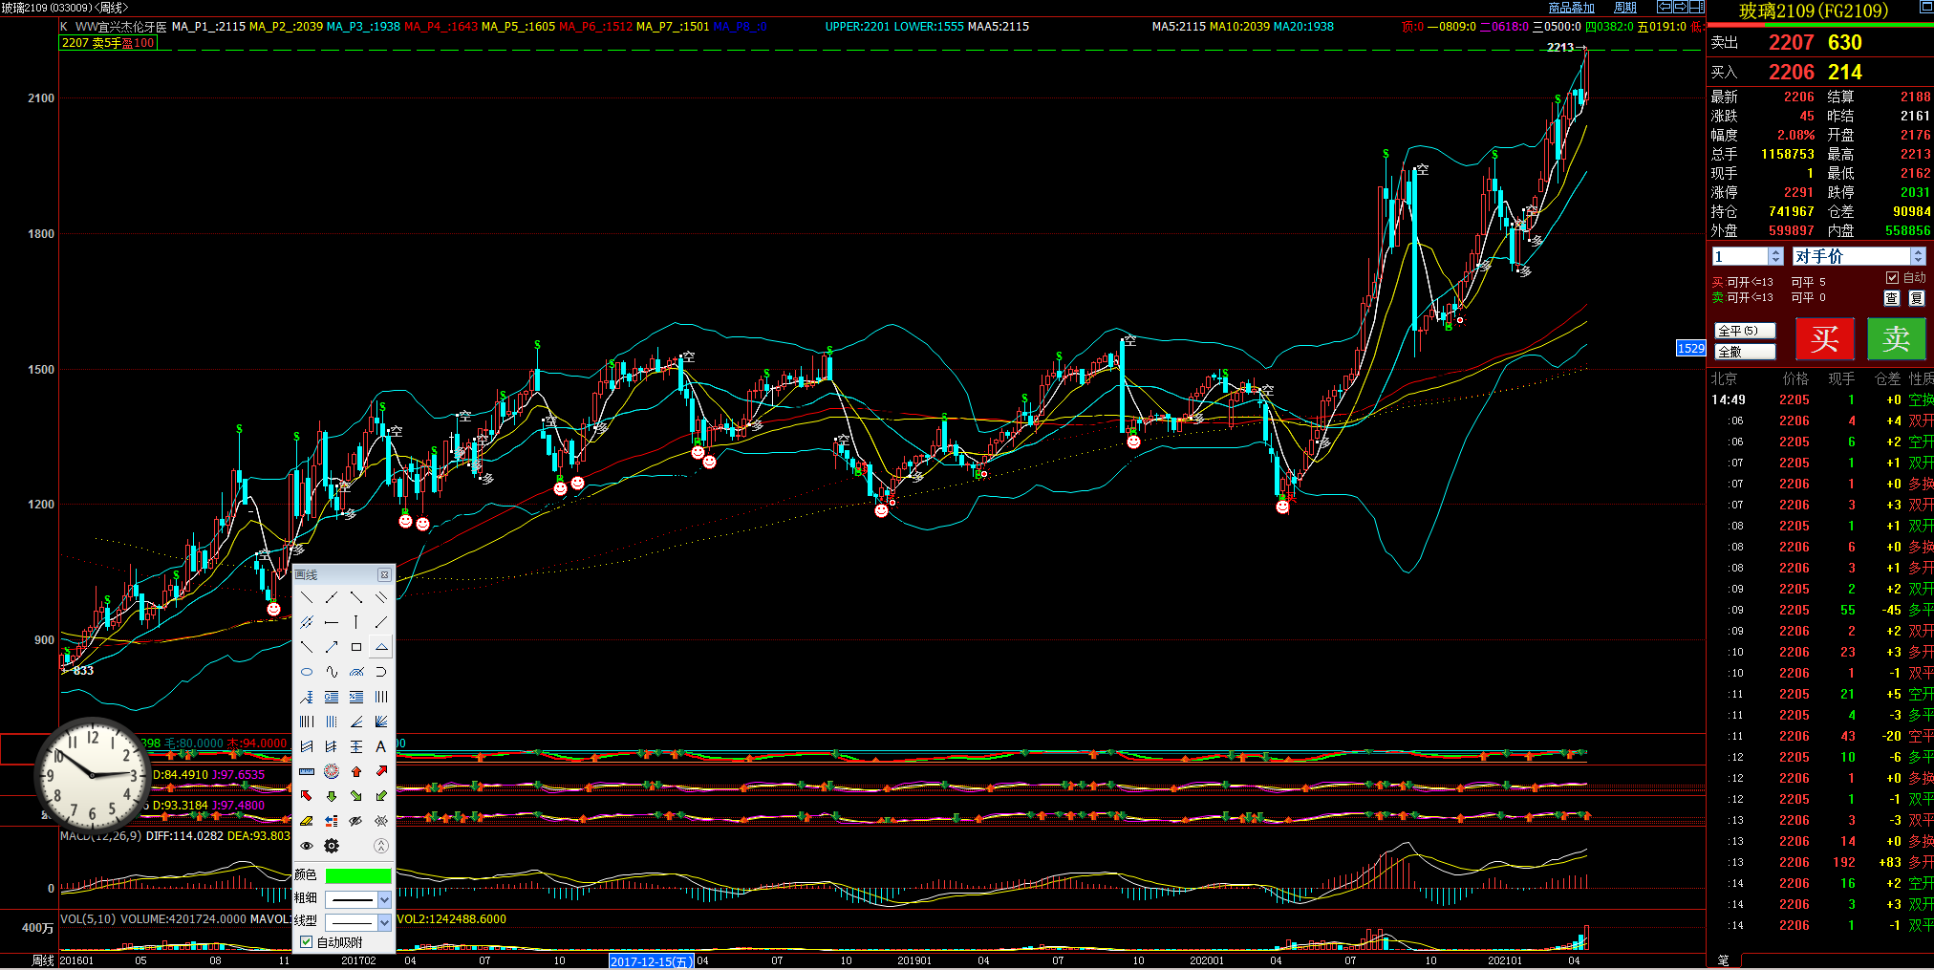Screen dimensions: 1934x970
Task: Select the text annotation 'A' tool
Action: 381,746
